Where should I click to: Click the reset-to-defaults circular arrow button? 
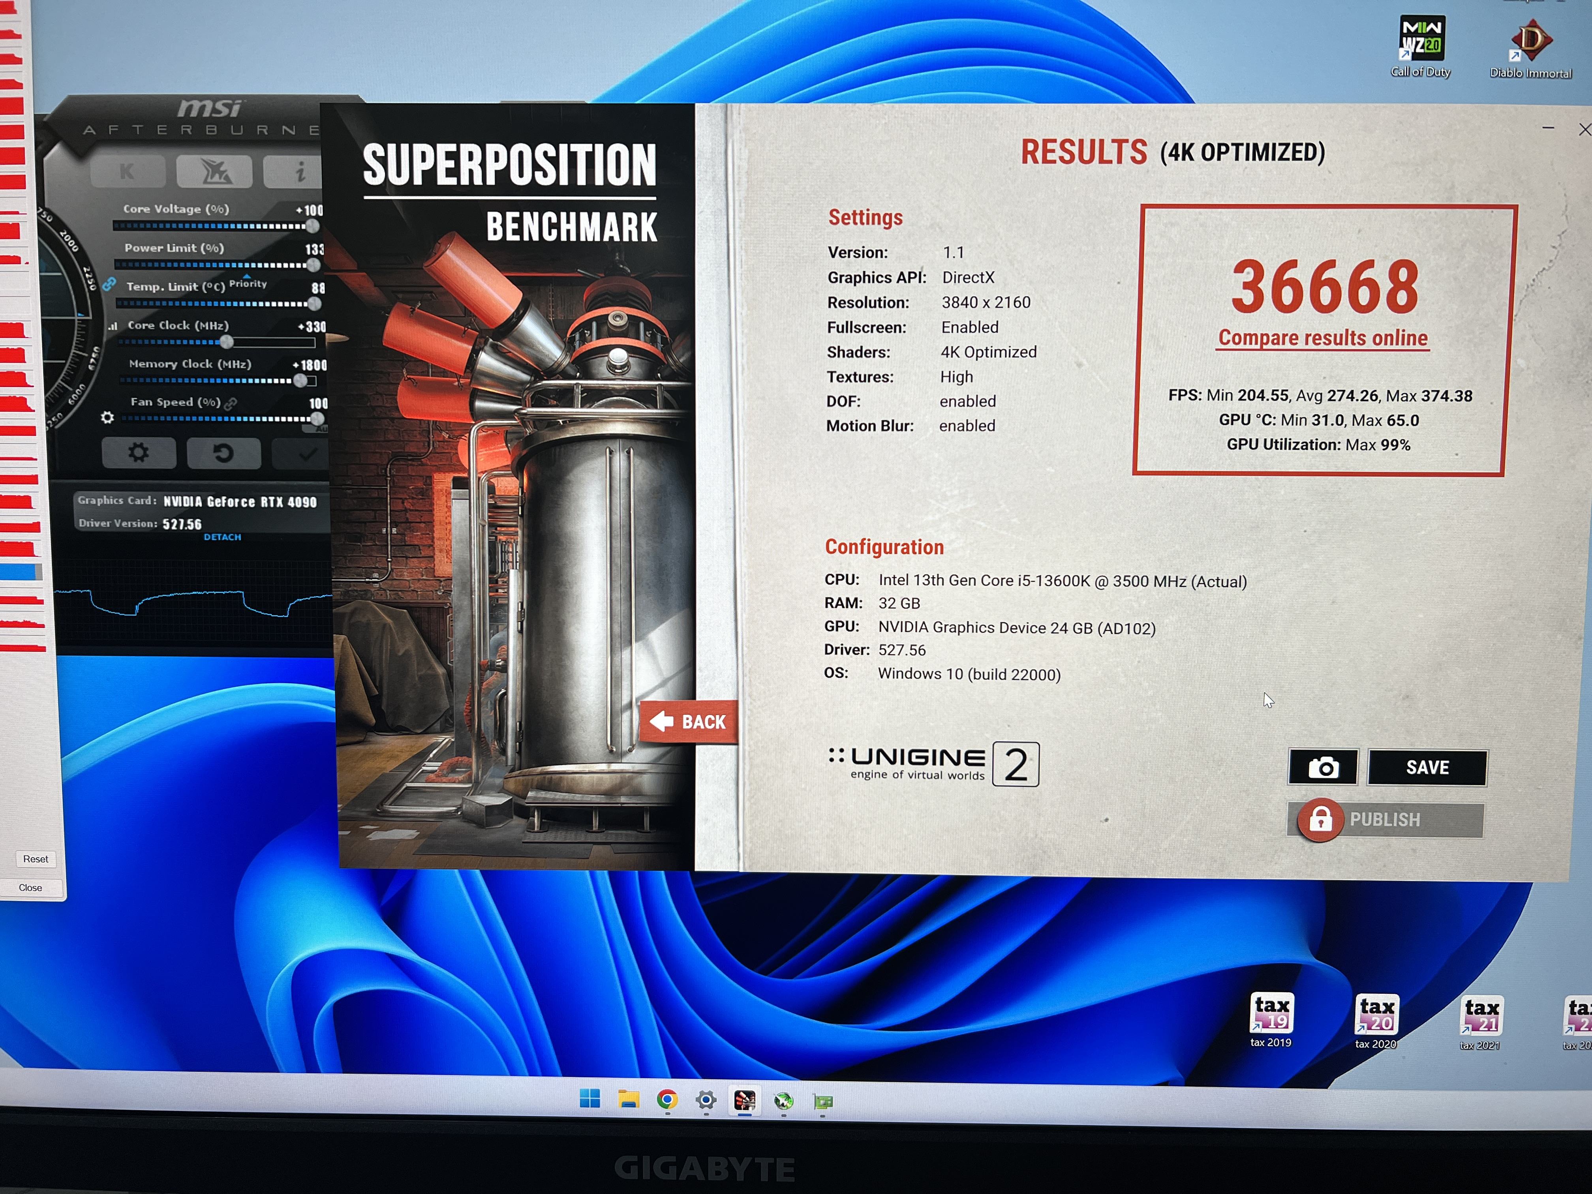point(223,453)
